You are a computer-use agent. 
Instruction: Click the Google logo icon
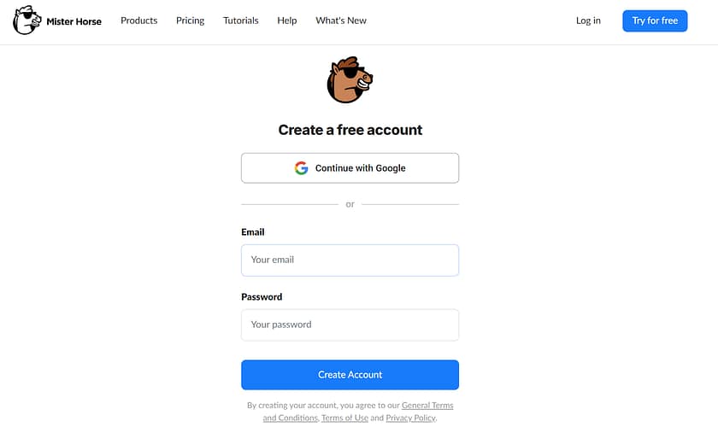(301, 168)
